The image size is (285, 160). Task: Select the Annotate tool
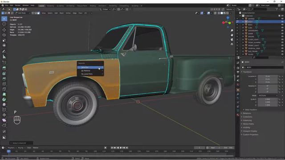point(4,52)
